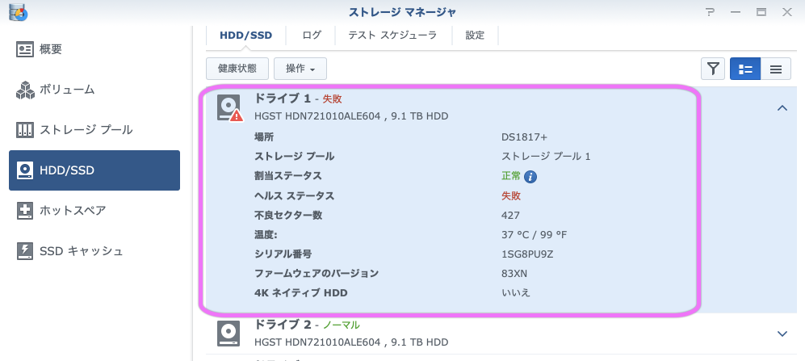Screen dimensions: 805x361
Task: Open the 概要 overview section
Action: (50, 49)
